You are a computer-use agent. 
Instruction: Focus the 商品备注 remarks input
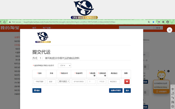click(114, 81)
